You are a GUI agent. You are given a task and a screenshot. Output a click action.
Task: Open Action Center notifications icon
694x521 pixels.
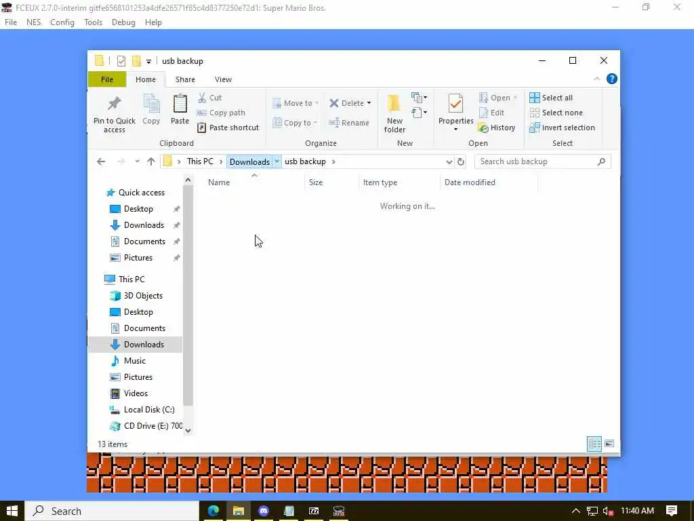pyautogui.click(x=672, y=511)
